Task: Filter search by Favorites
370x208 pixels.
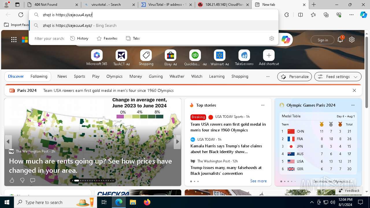Action: tap(107, 38)
